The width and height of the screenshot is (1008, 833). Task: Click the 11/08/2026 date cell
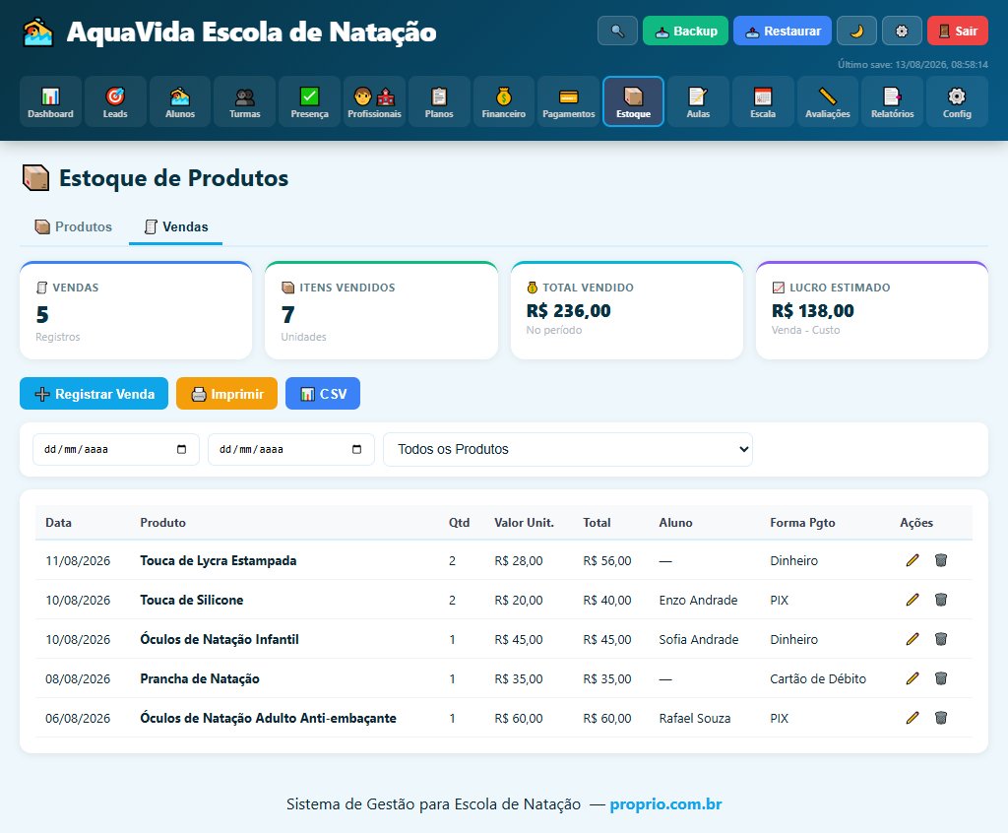point(78,561)
